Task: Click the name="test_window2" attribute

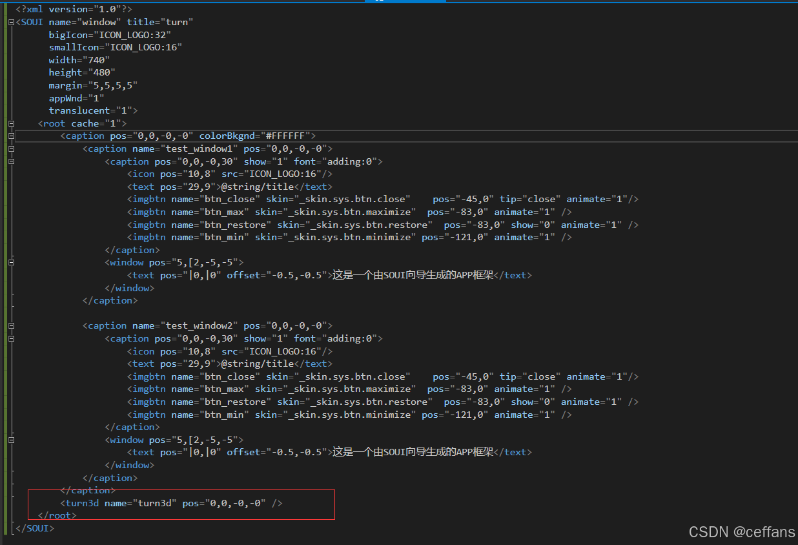Action: pyautogui.click(x=185, y=325)
